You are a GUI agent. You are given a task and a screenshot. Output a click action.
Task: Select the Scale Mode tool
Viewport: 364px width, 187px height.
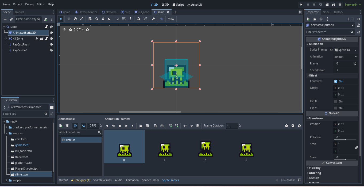coord(82,19)
